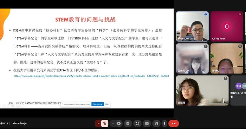
Task: Click the bullet line starting 拉曼大学开展研究
Action: [57, 70]
